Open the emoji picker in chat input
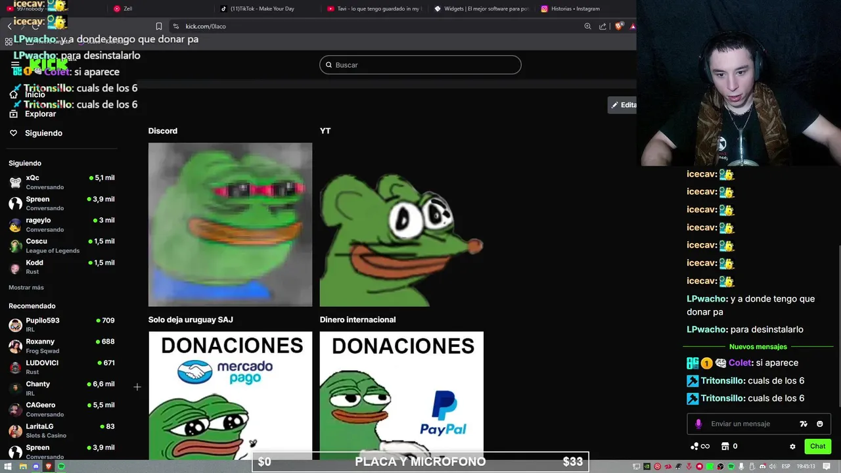The width and height of the screenshot is (841, 473). click(819, 424)
